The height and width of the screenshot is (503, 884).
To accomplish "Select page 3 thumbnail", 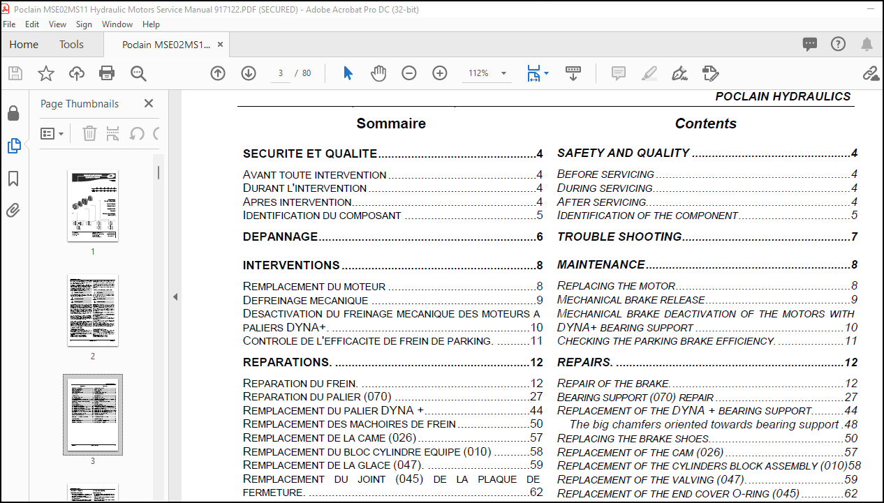I will (x=93, y=414).
